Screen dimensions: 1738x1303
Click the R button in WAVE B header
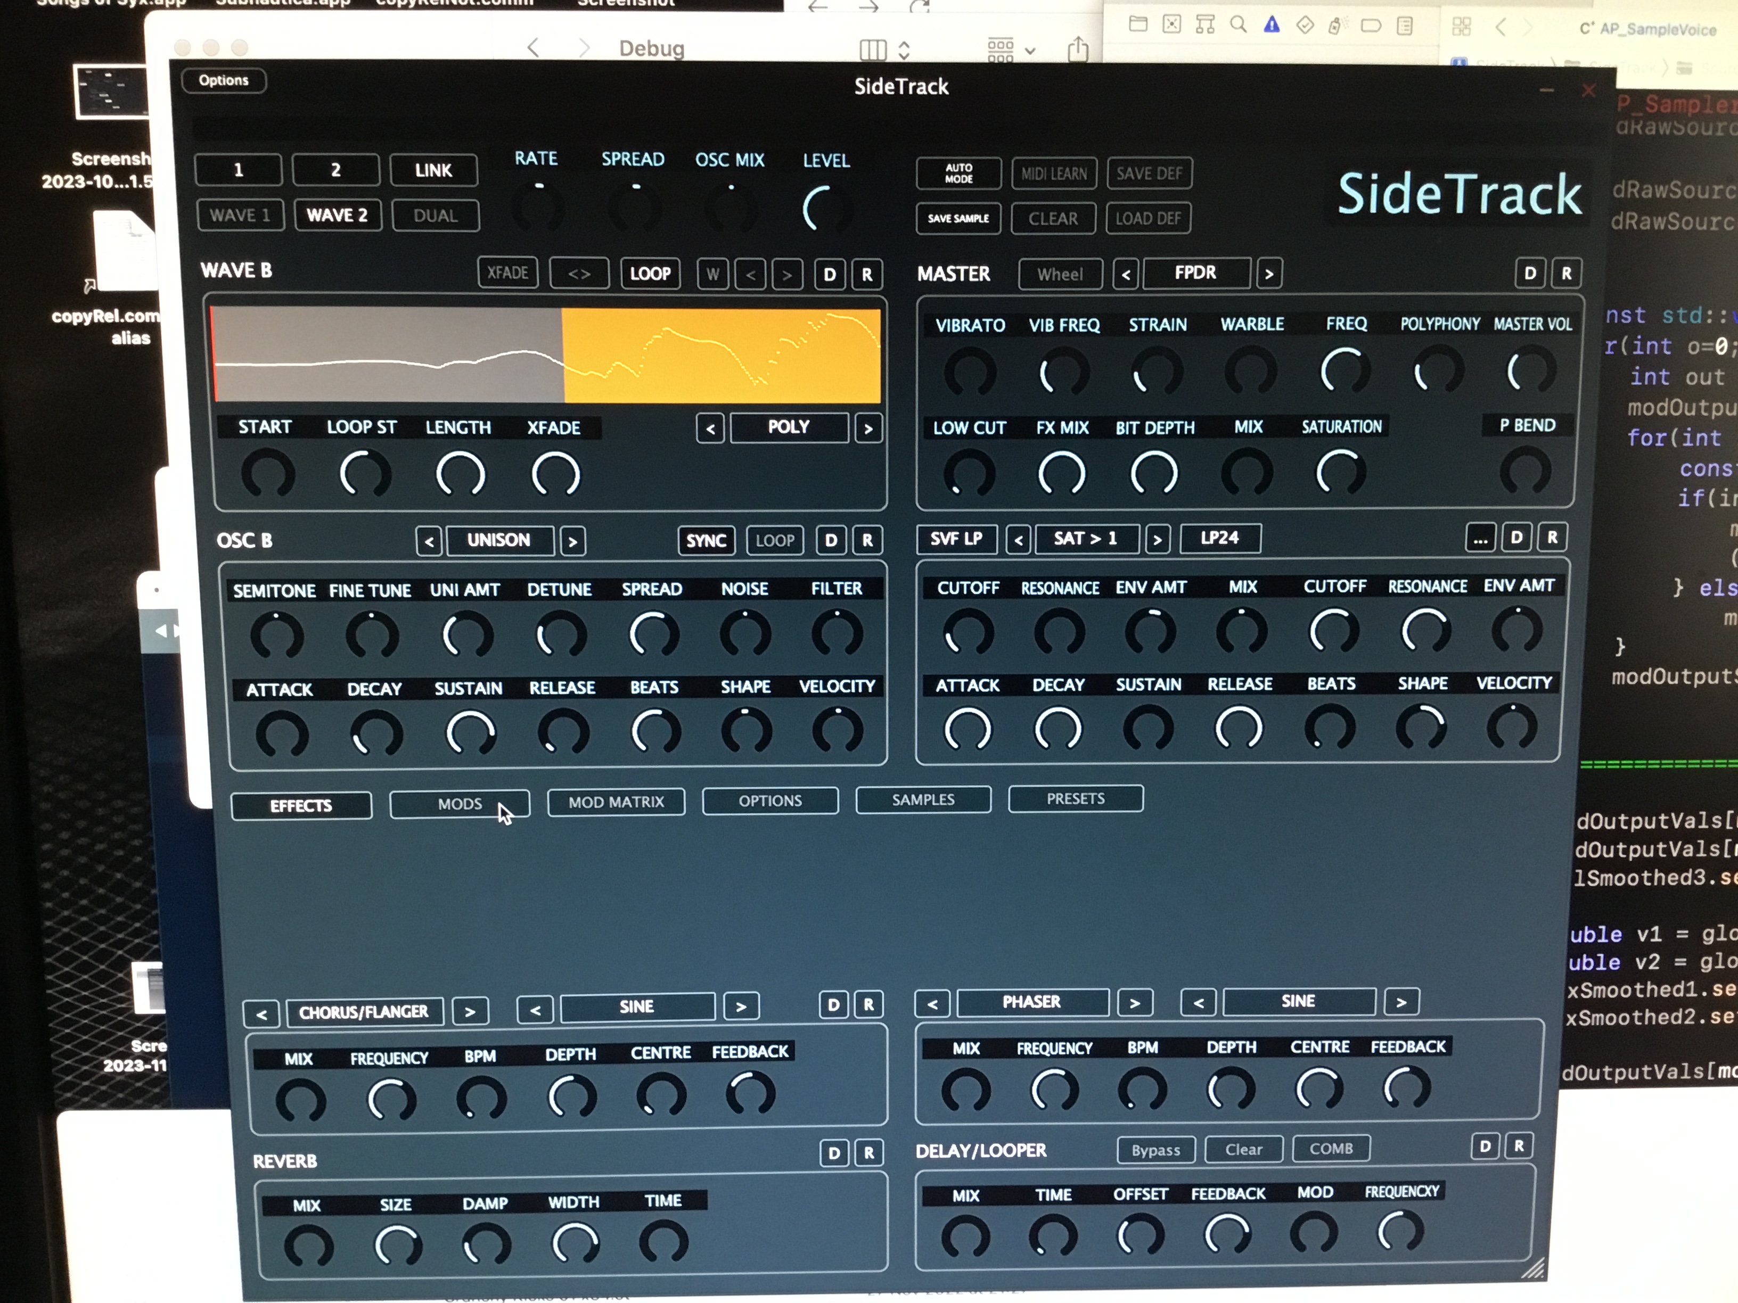(867, 275)
